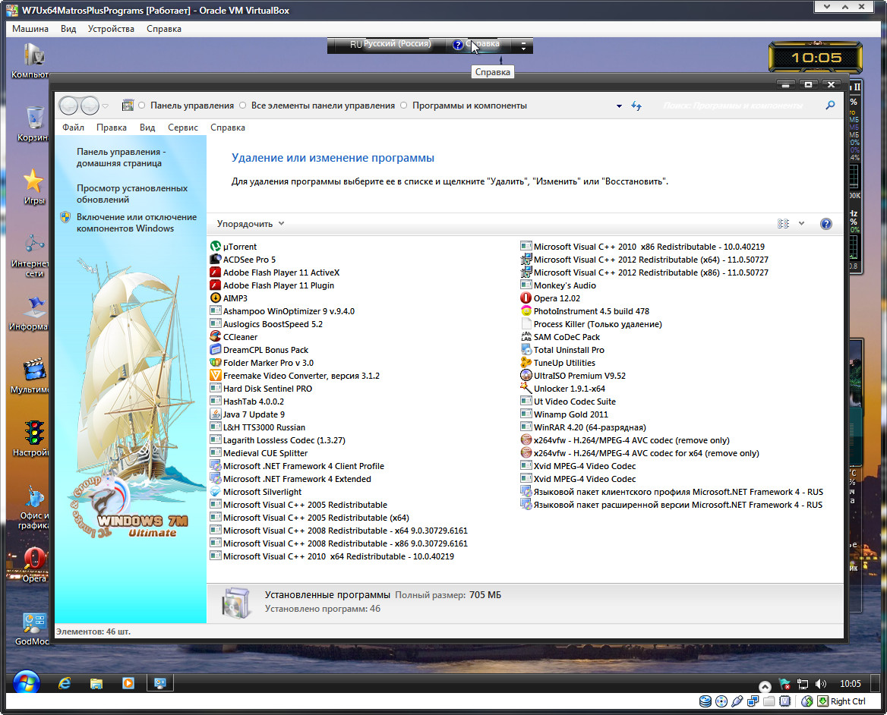The image size is (887, 715).
Task: Expand the navigation history arrow beside Forward button
Action: click(106, 106)
